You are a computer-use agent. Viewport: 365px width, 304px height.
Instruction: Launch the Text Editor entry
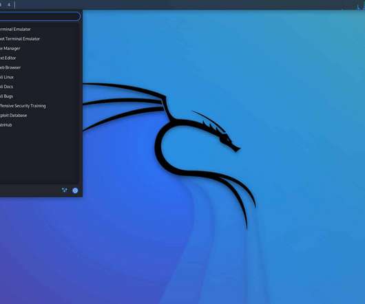8,58
